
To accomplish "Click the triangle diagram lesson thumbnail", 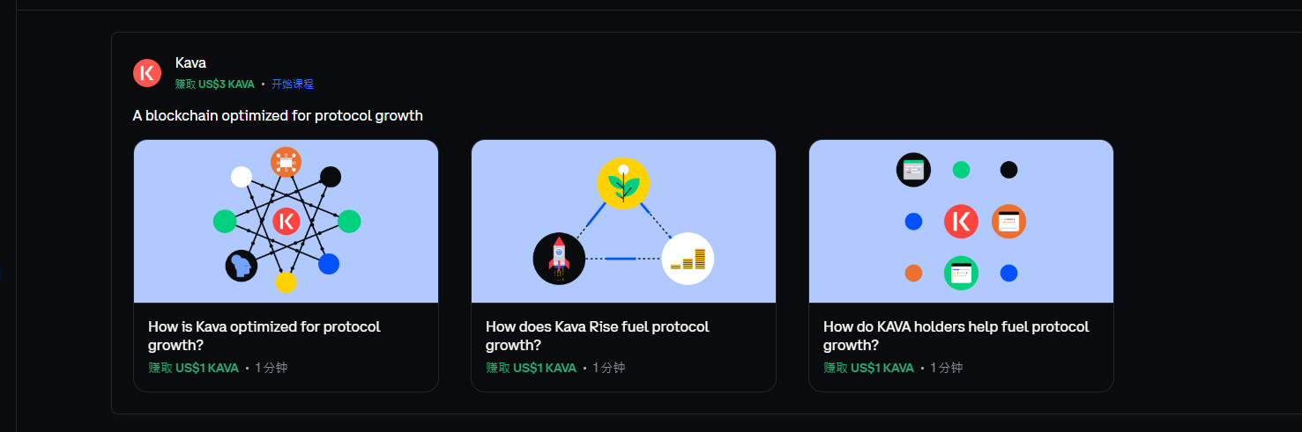I will click(623, 222).
